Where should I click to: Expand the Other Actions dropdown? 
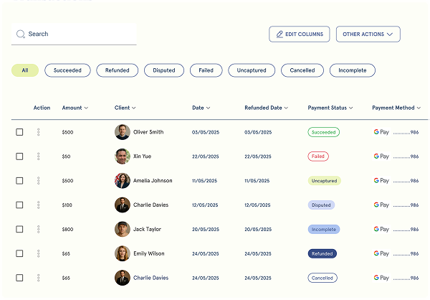click(x=368, y=34)
